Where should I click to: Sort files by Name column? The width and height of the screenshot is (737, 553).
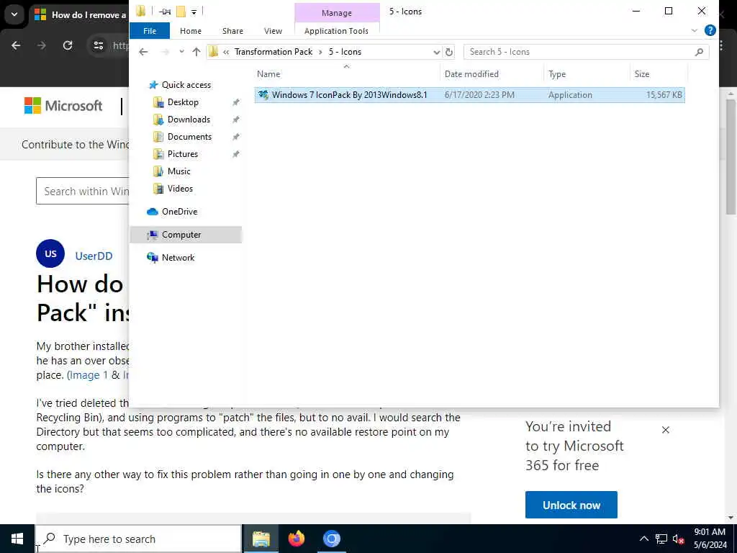click(268, 74)
